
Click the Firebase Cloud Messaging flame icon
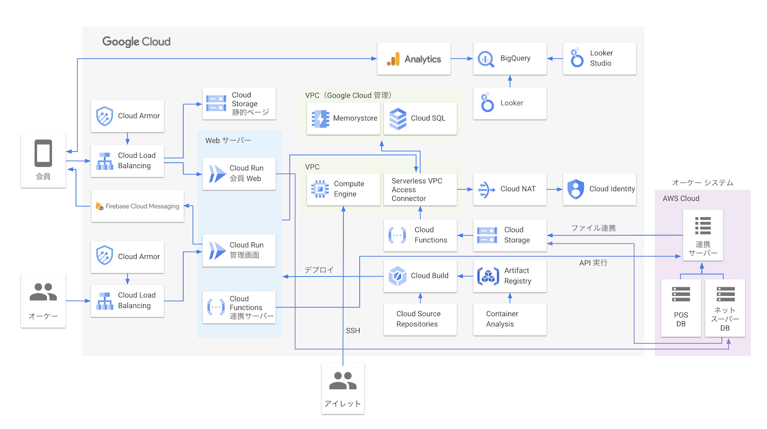coord(99,206)
